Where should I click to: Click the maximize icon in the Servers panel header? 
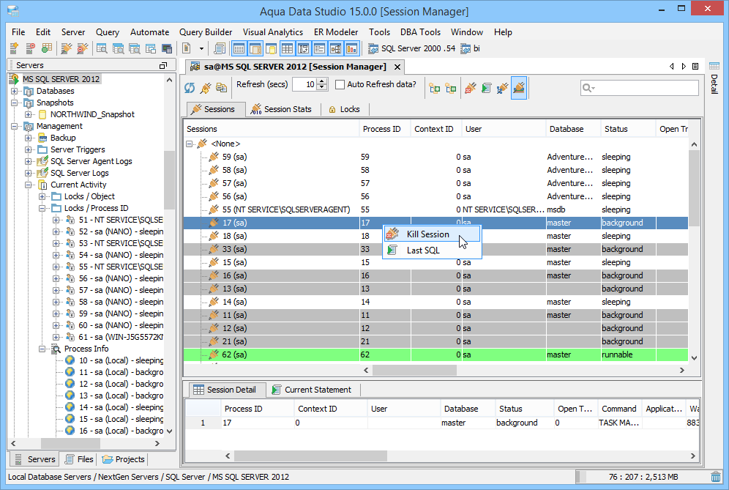pos(163,66)
